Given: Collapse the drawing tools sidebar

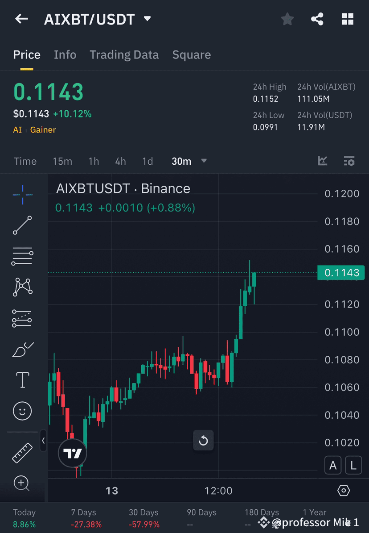Looking at the screenshot, I should 43,441.
